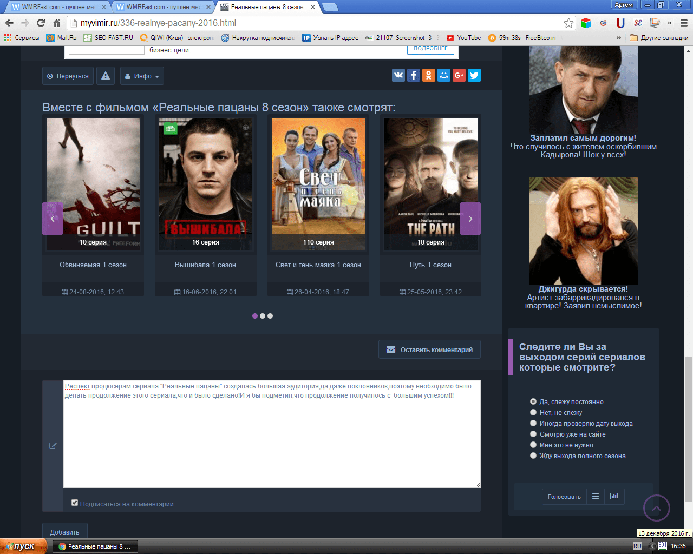
Task: Open The Path poster thumbnail
Action: click(x=431, y=184)
